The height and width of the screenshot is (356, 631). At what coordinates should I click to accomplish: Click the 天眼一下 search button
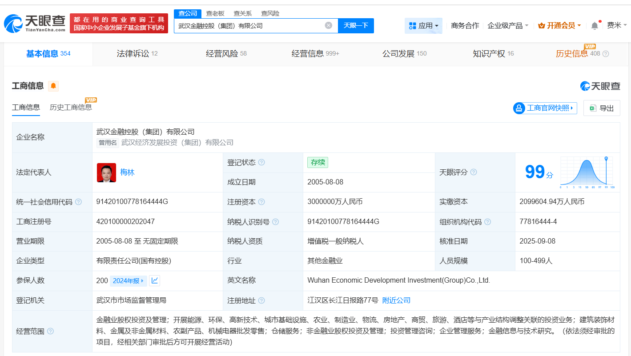click(356, 25)
